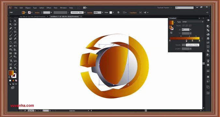Open the Effect menu
Viewport: 220px width, 117px height.
pos(49,8)
